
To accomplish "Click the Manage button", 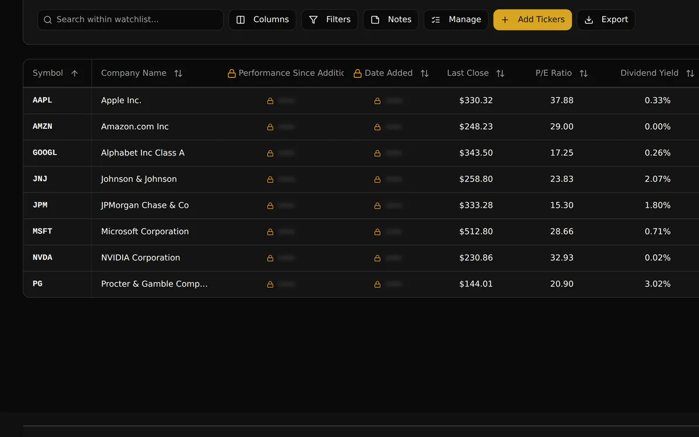I will (456, 20).
